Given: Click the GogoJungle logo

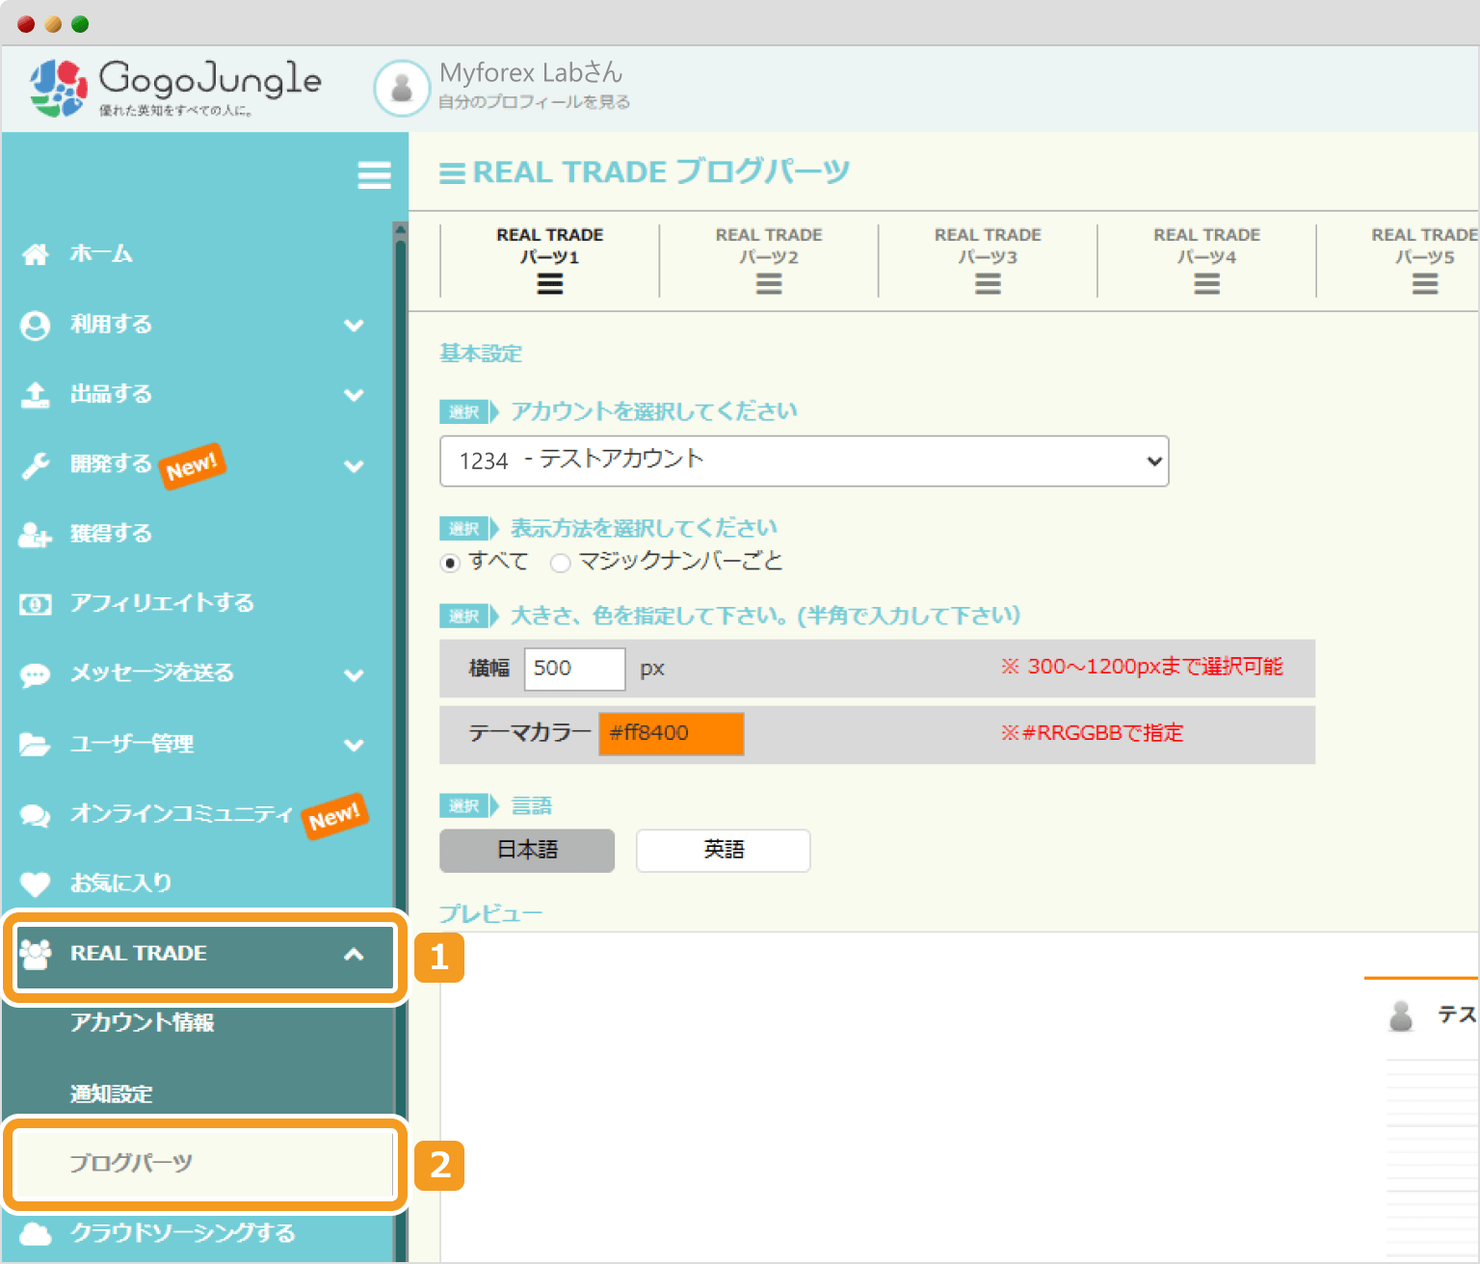Looking at the screenshot, I should pyautogui.click(x=175, y=87).
